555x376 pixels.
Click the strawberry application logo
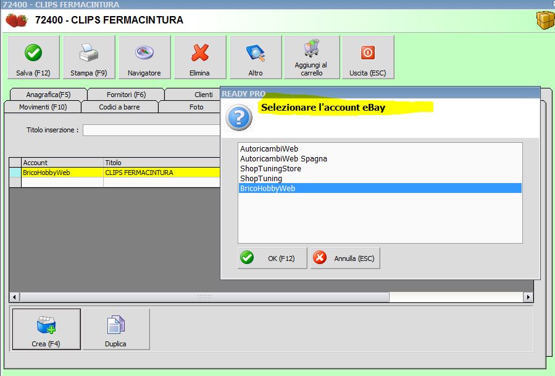(17, 20)
